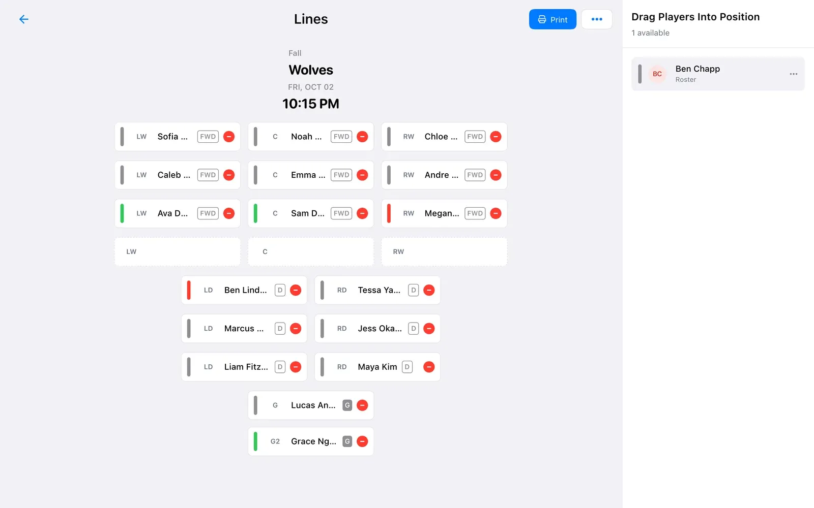The image size is (814, 508).
Task: Click the Megan player name
Action: (x=442, y=213)
